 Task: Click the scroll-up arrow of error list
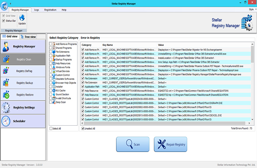pyautogui.click(x=252, y=44)
